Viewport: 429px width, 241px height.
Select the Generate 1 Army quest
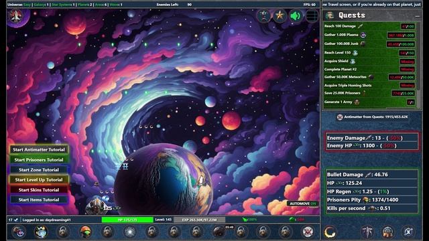click(369, 102)
